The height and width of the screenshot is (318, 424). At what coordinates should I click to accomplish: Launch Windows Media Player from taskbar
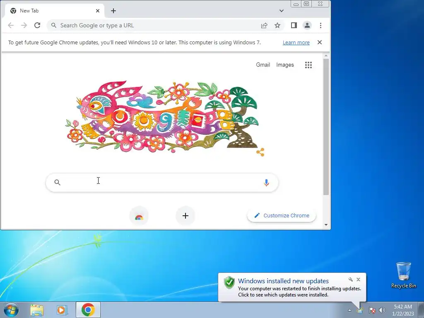(62, 310)
